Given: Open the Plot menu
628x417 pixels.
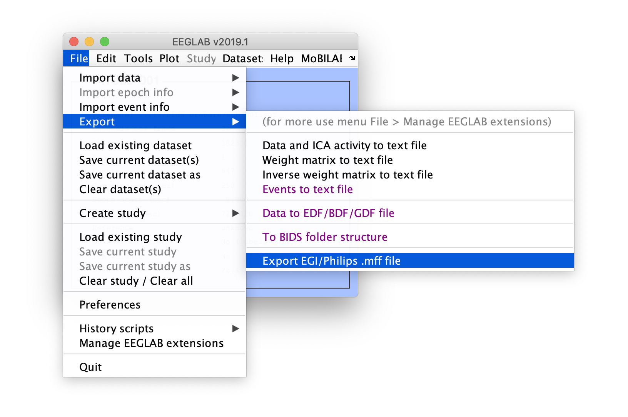Looking at the screenshot, I should point(169,58).
